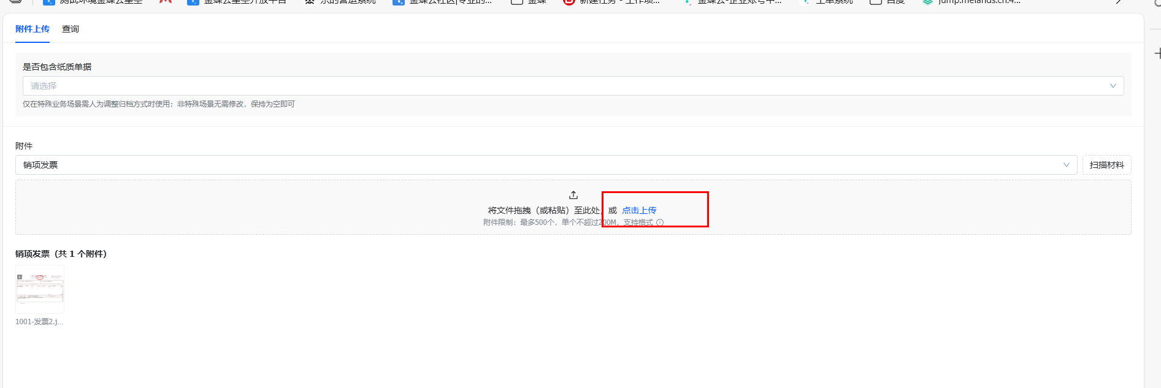Open the 查询 tab
This screenshot has height=388, width=1161.
pyautogui.click(x=71, y=29)
